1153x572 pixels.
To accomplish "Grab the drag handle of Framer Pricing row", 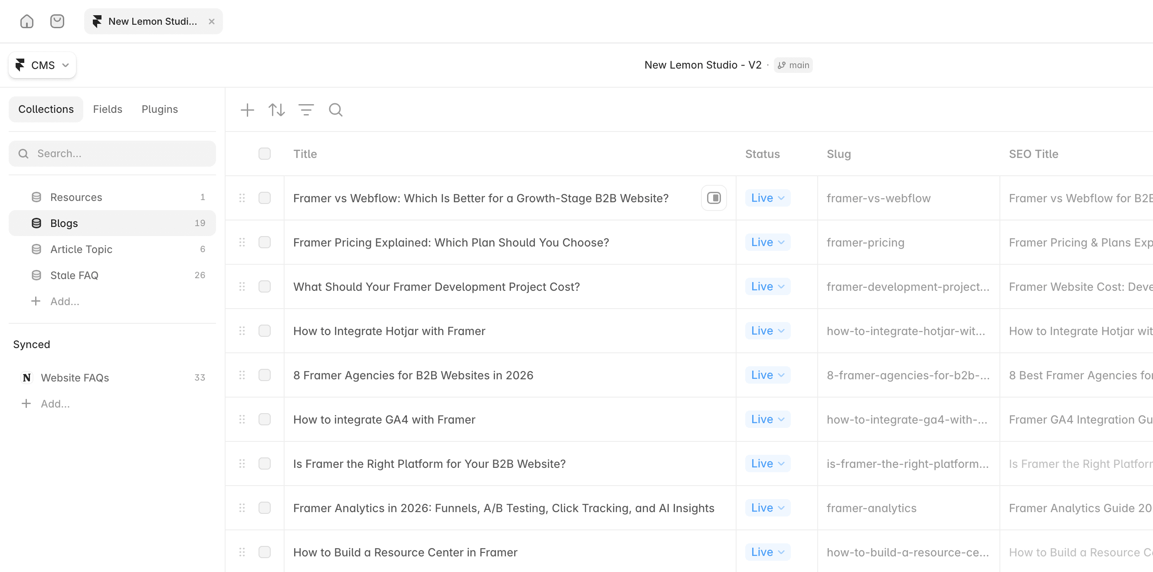I will [242, 242].
